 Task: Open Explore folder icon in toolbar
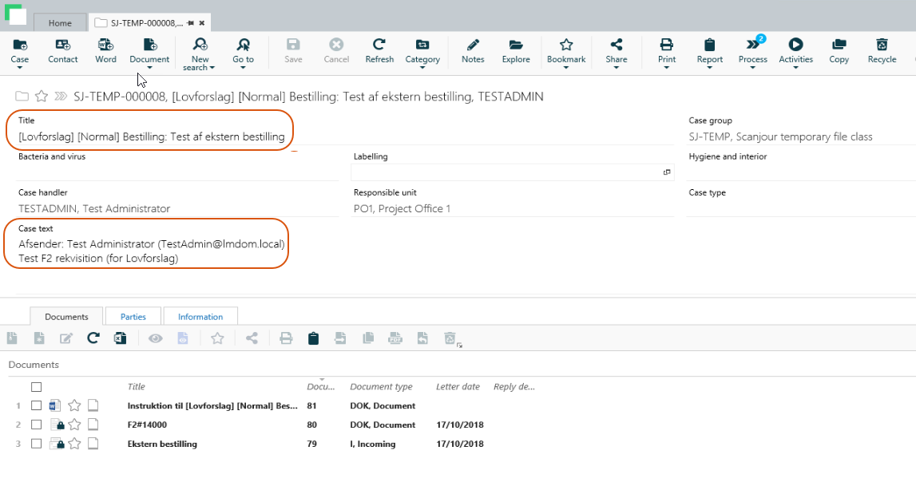516,45
